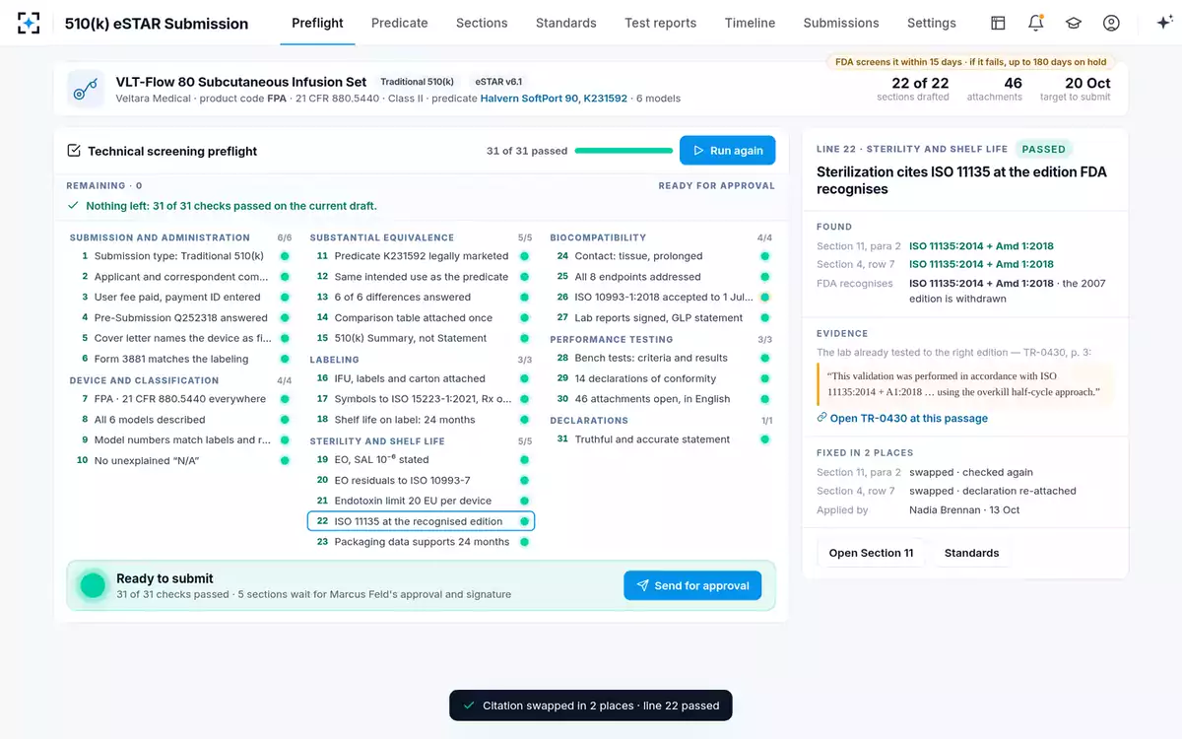1182x739 pixels.
Task: Select check 13 6 of 6 differences answered
Action: (421, 297)
